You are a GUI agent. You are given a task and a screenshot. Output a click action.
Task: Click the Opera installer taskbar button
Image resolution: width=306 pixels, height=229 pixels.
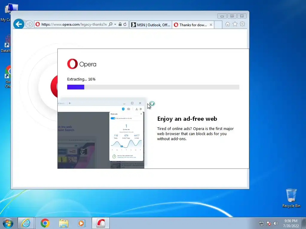tap(101, 223)
